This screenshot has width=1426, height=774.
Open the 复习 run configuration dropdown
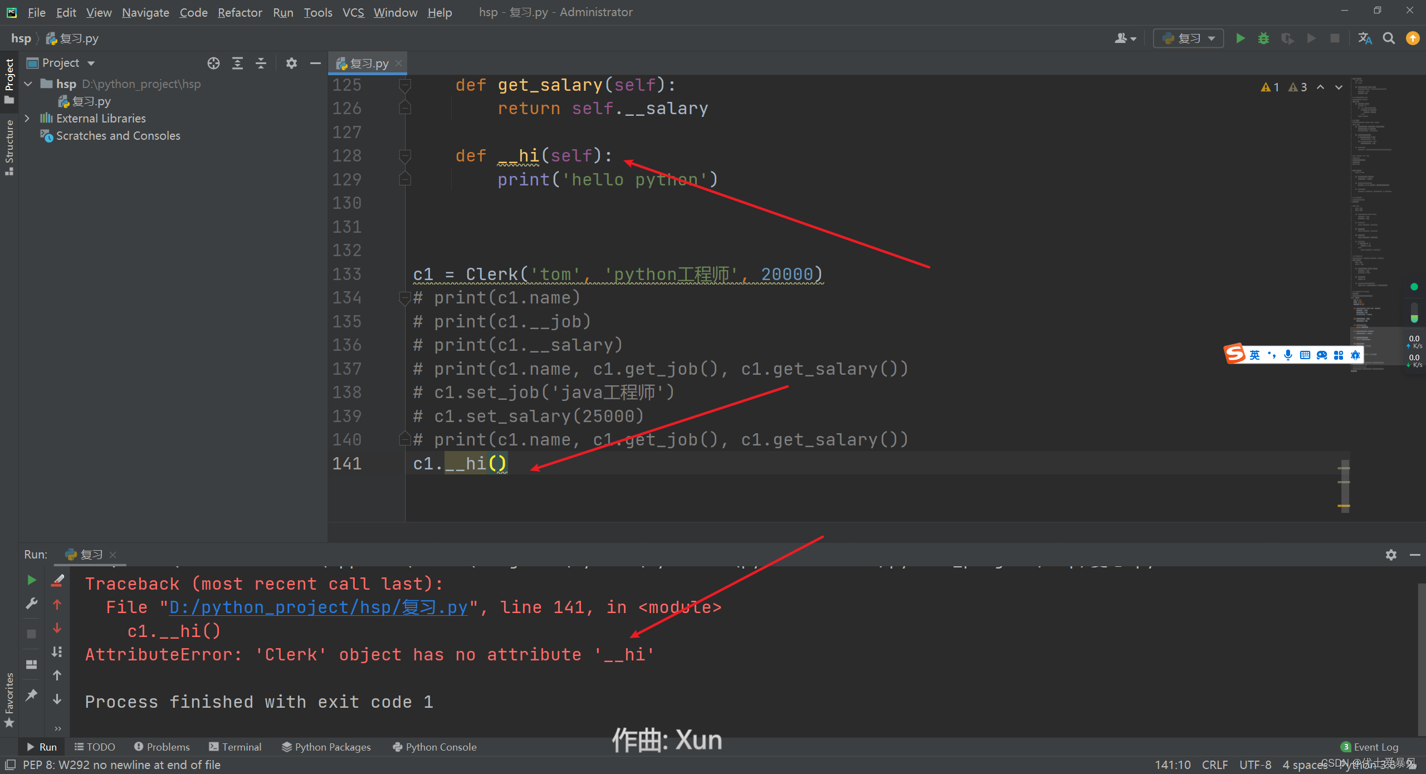pos(1188,38)
